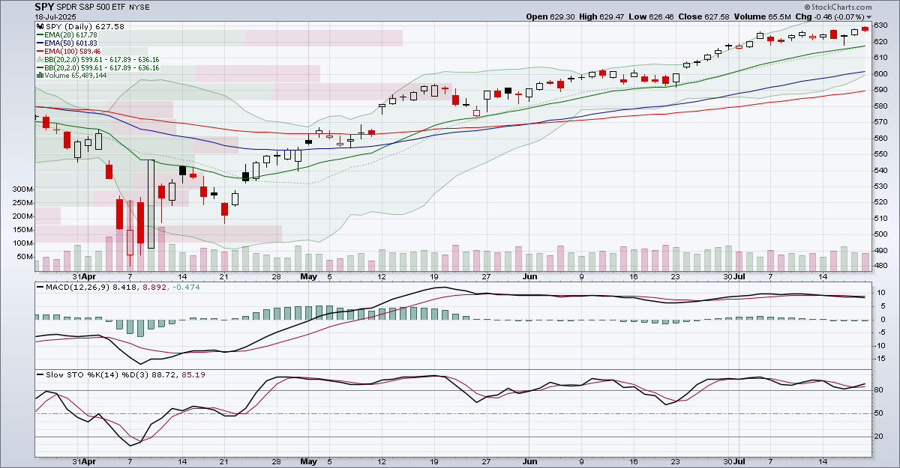Click the Apr month label on the date axis

click(89, 276)
